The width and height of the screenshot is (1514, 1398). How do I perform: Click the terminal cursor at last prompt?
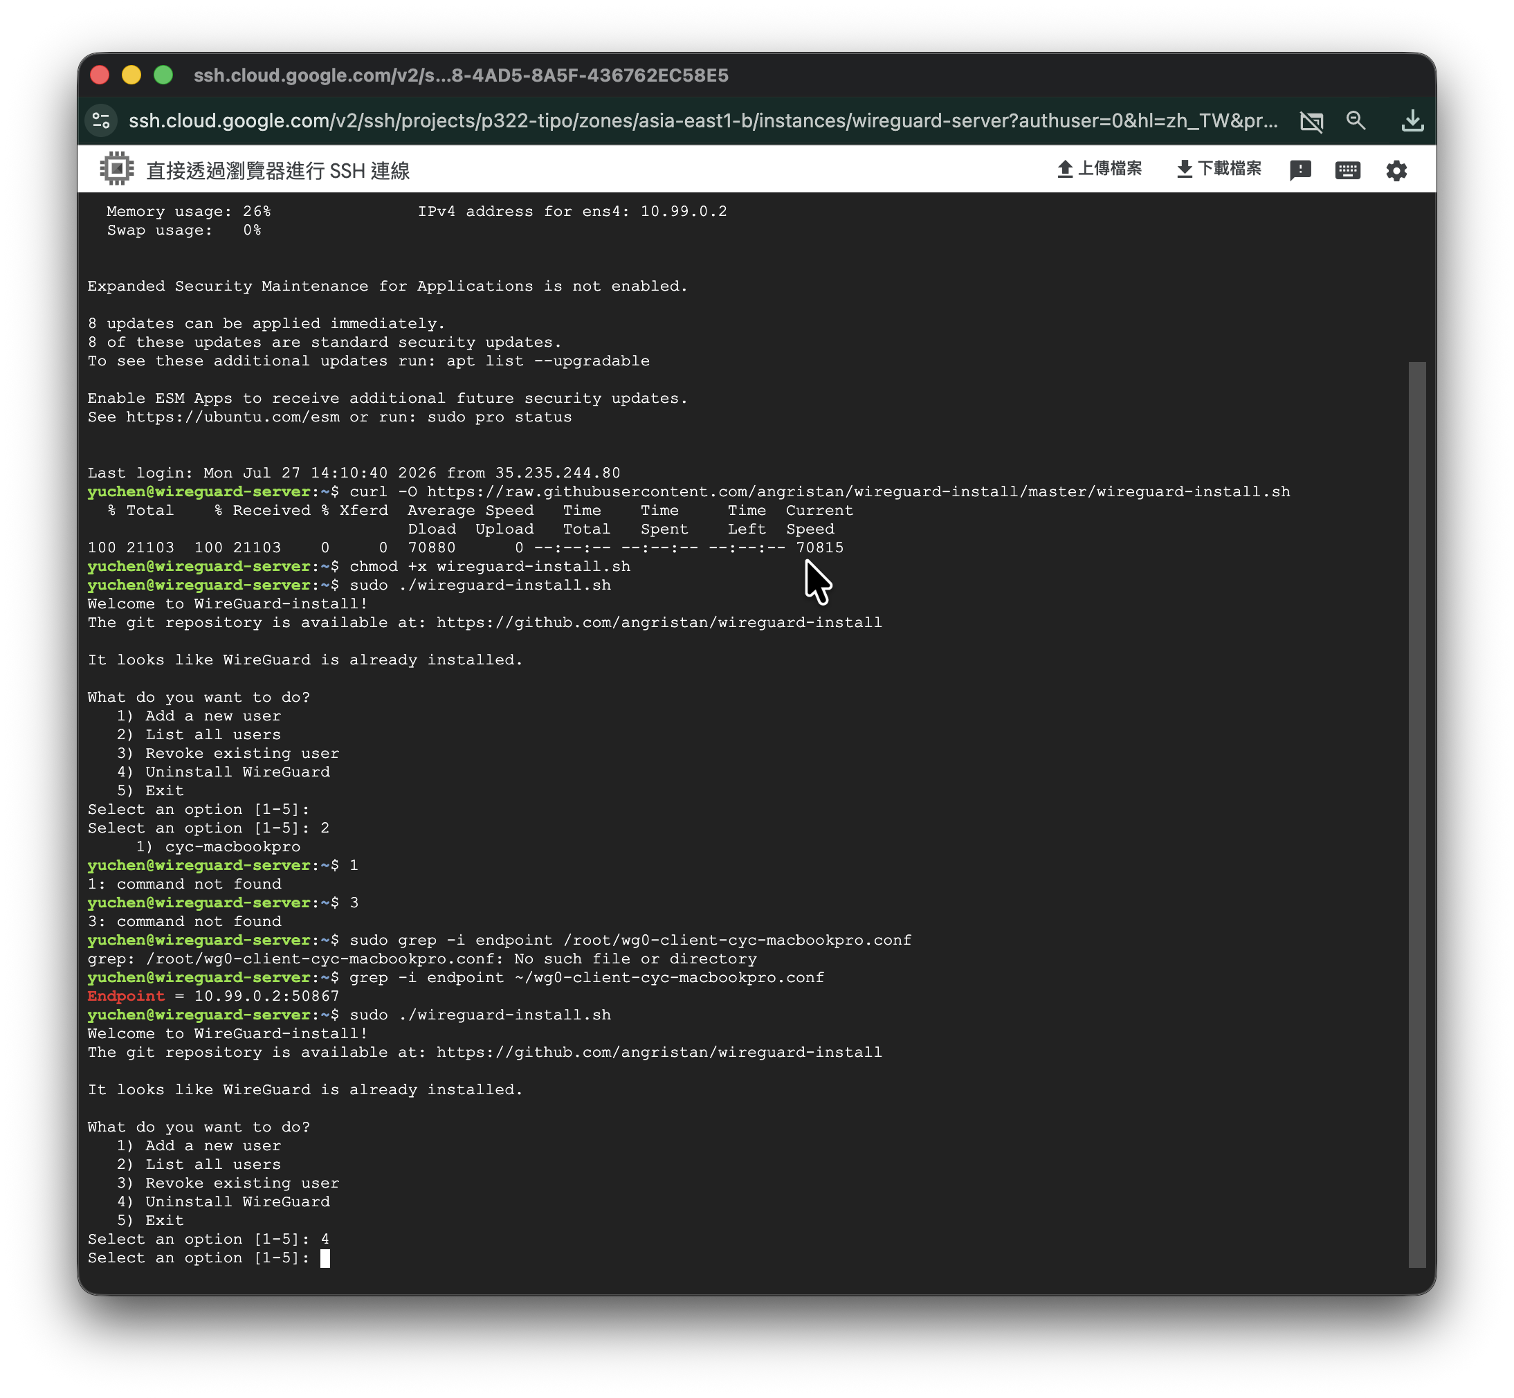click(x=325, y=1258)
